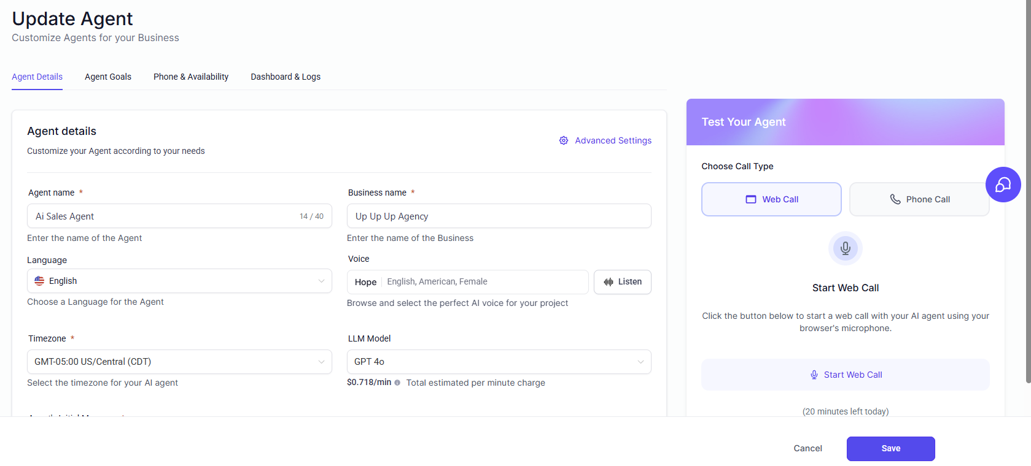The height and width of the screenshot is (466, 1031).
Task: Click the Agent name input field
Action: tap(179, 216)
